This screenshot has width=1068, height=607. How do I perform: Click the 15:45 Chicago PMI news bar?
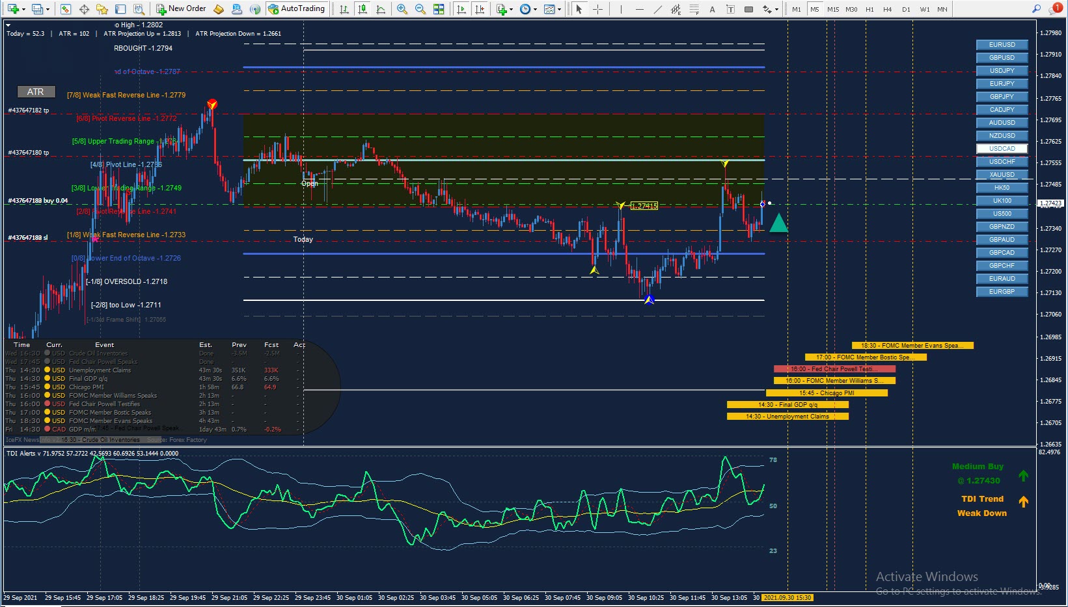(827, 393)
